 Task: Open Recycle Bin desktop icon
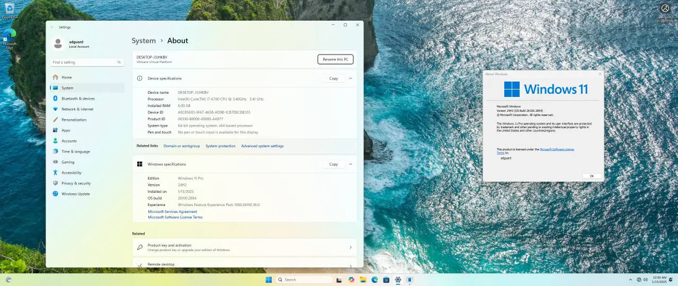coord(10,11)
